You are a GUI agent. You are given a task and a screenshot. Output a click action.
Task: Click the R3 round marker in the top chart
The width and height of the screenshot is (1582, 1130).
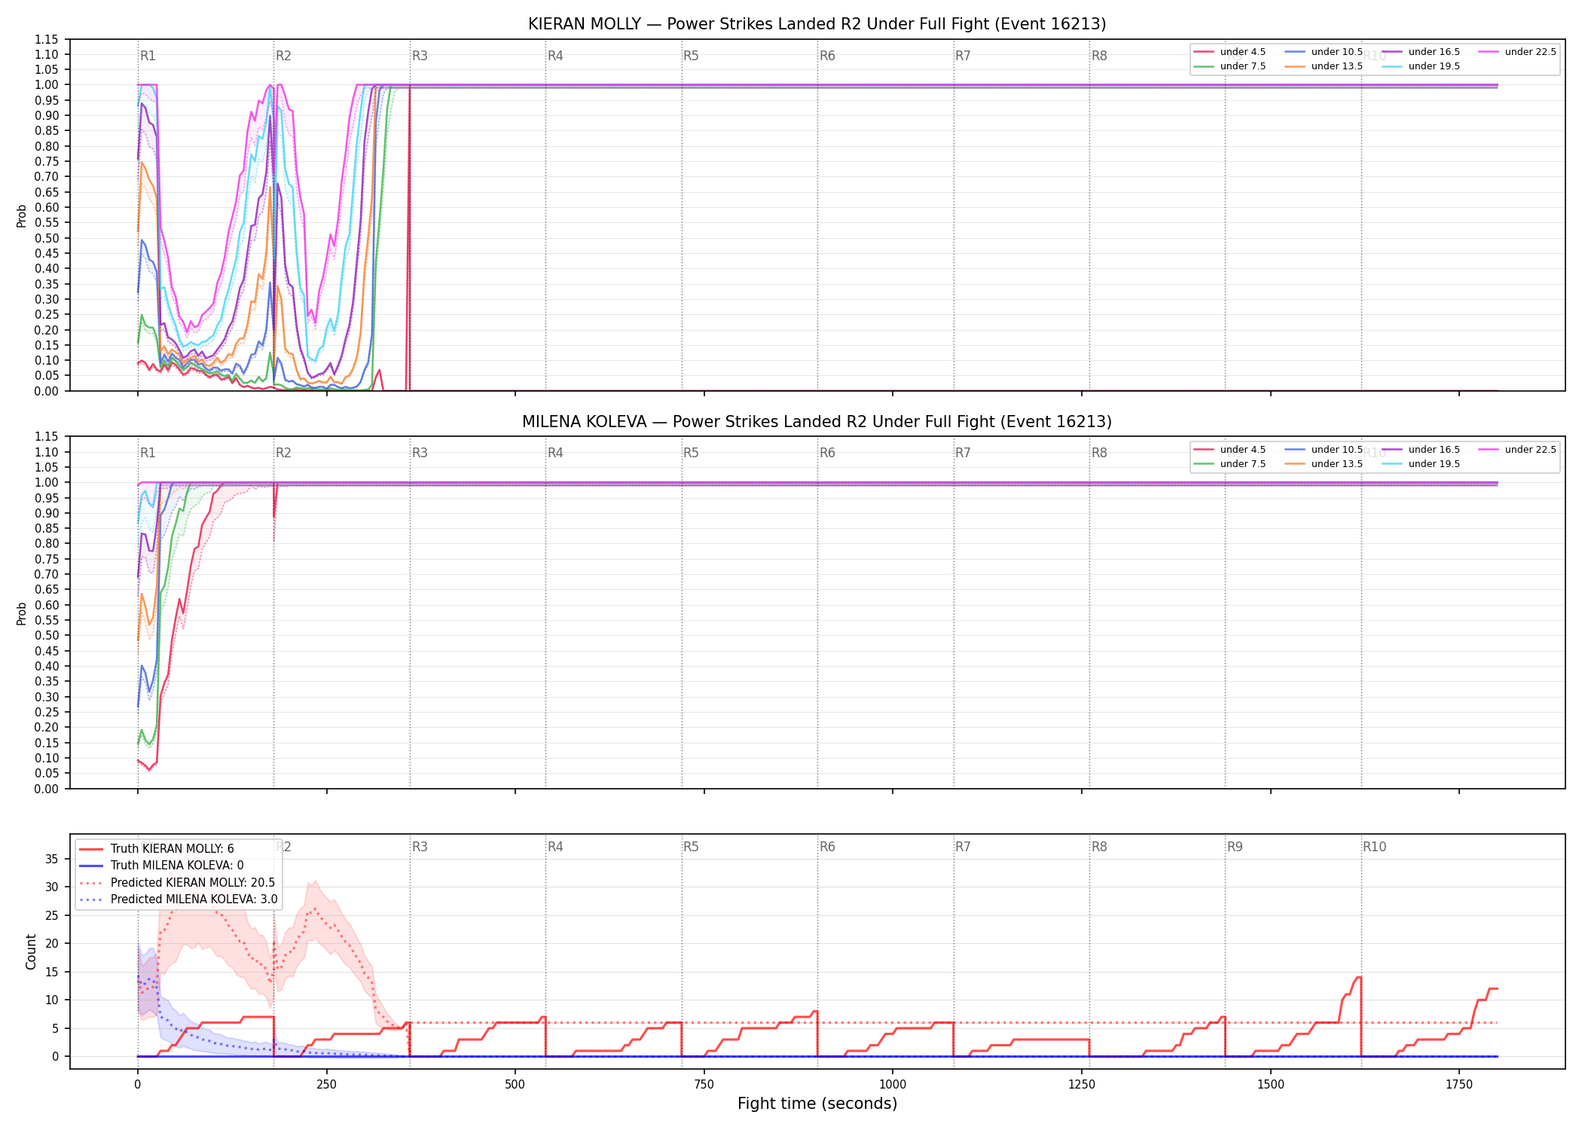[x=420, y=56]
